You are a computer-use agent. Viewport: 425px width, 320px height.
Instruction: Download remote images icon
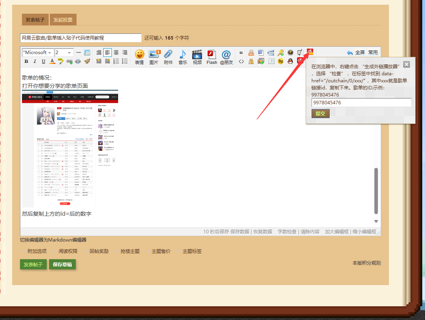261,61
